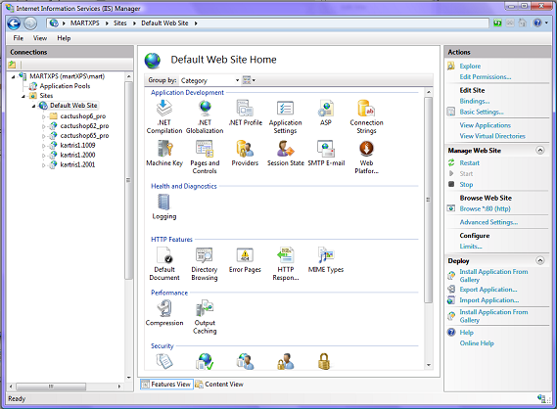Screen dimensions: 557x409
Task: Collapse the Manage Web Site section
Action: tap(539, 150)
